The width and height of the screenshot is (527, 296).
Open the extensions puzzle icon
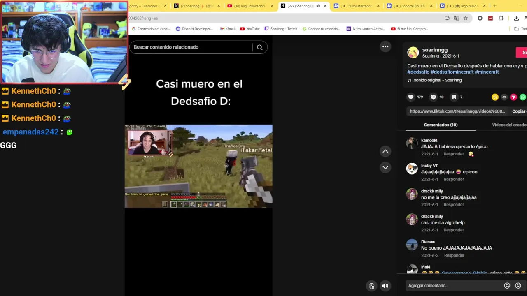501,18
